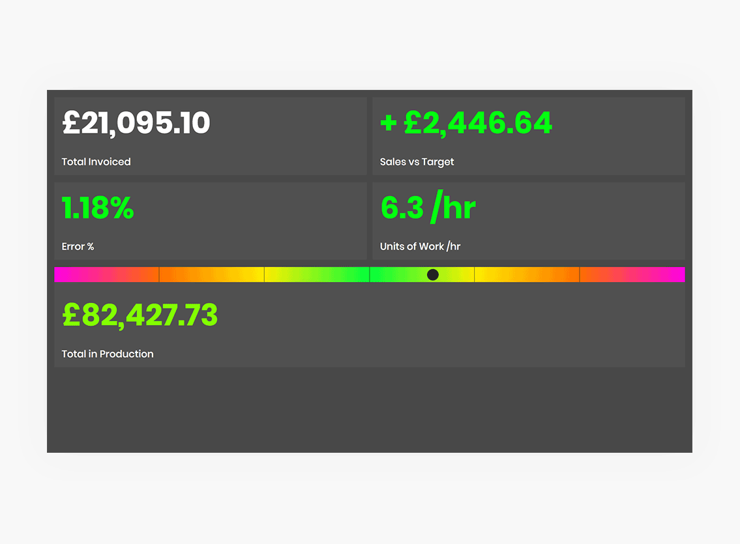Screen dimensions: 740x544
Task: Click the + £2,446.64 sales figure
Action: tap(466, 123)
